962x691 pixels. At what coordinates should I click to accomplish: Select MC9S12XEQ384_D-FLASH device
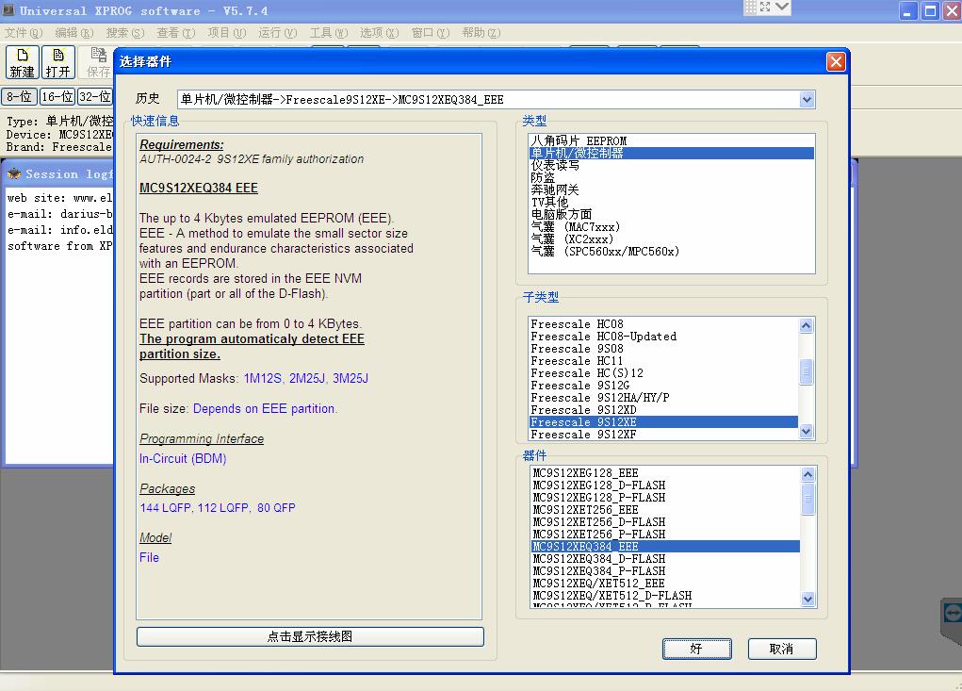point(598,559)
